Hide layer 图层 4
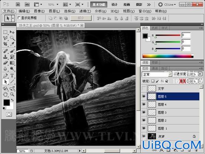Screen dimensions: 205x154 coord(144,104)
